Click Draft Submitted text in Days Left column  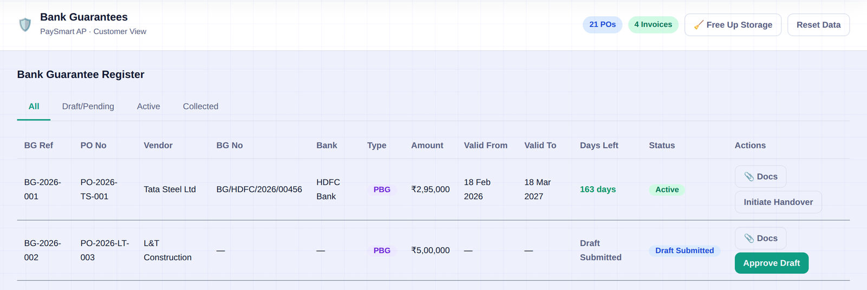(x=600, y=251)
